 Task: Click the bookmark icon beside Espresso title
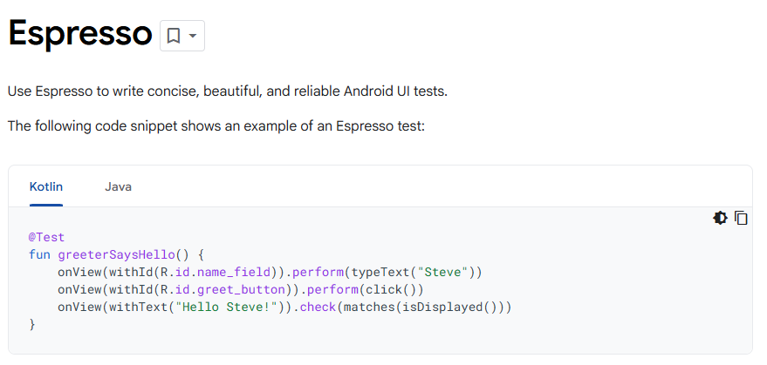(x=174, y=36)
